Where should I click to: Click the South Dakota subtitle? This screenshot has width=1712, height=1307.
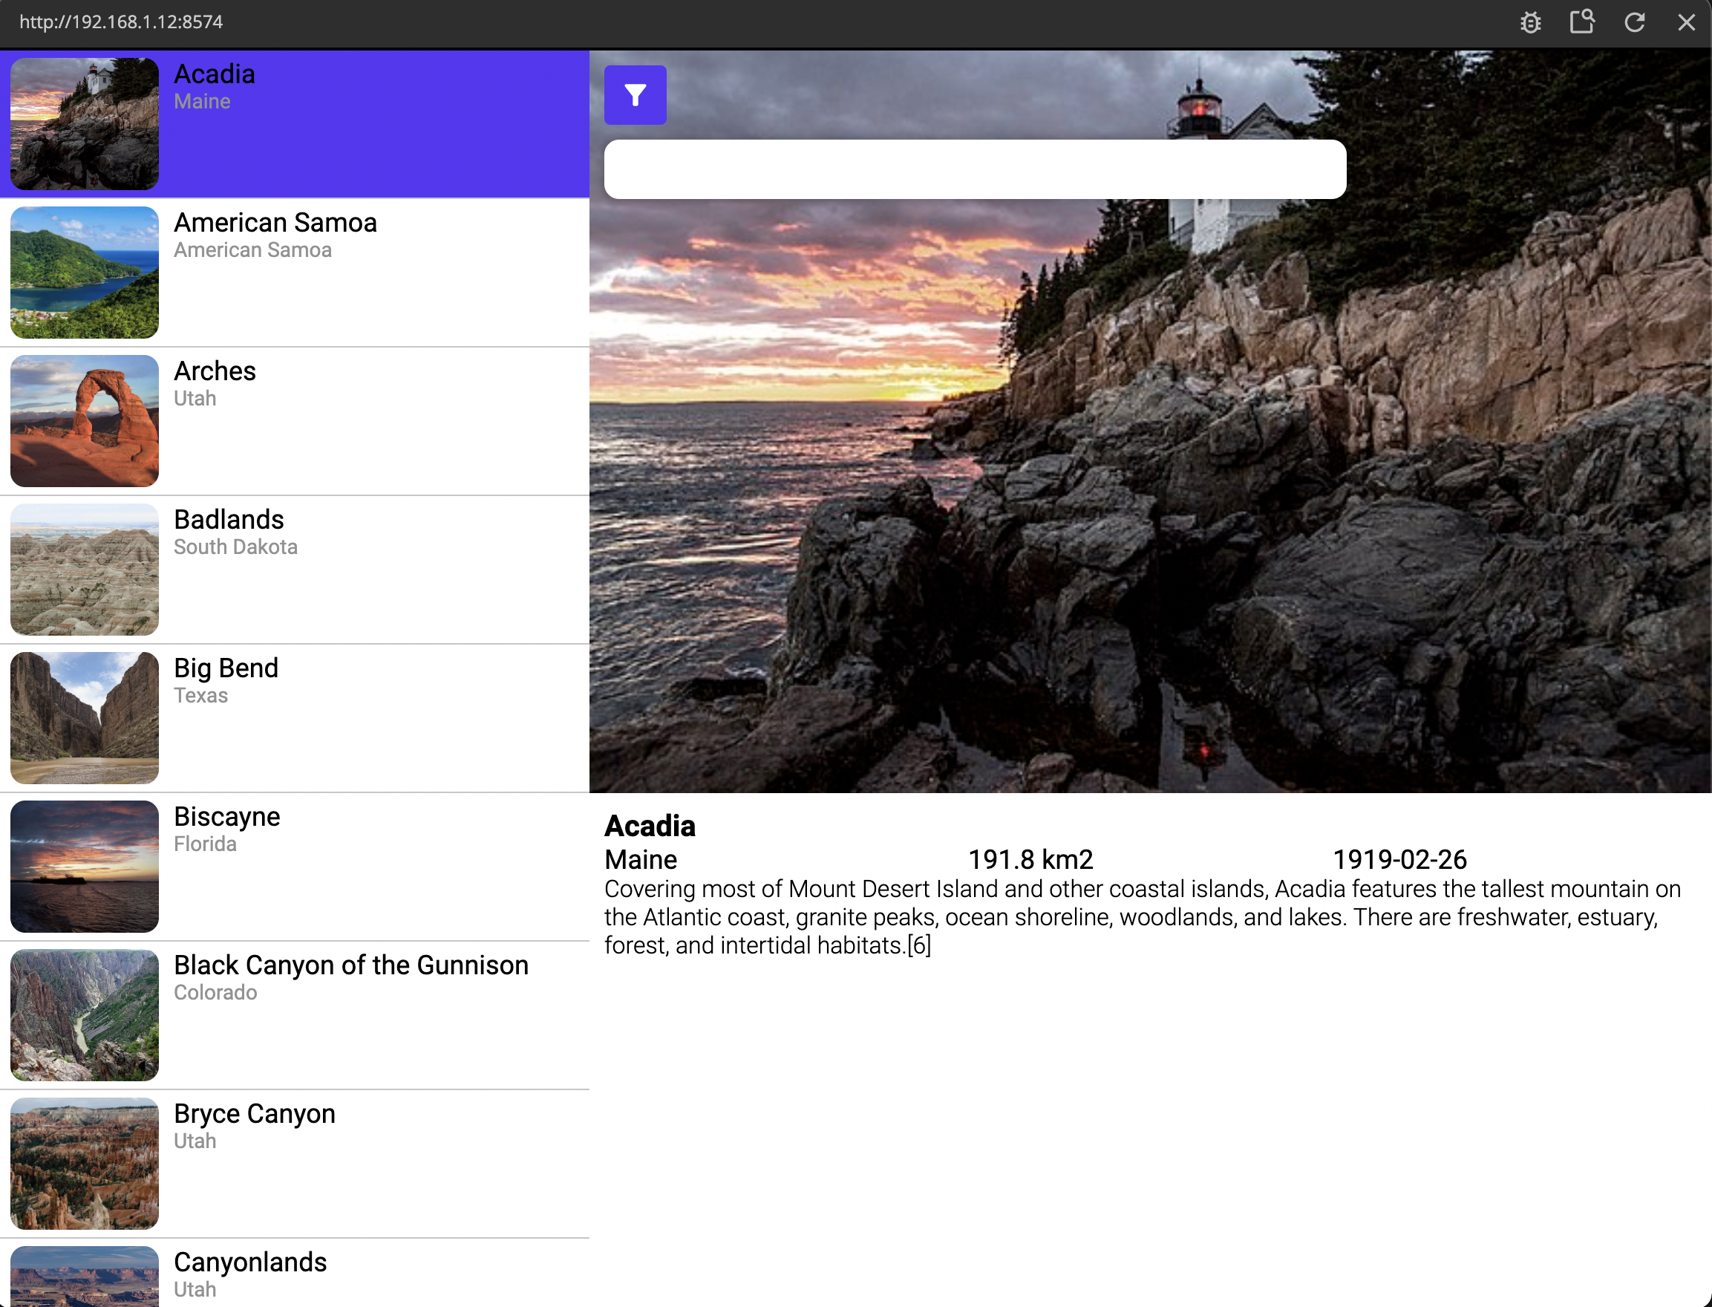coord(235,547)
